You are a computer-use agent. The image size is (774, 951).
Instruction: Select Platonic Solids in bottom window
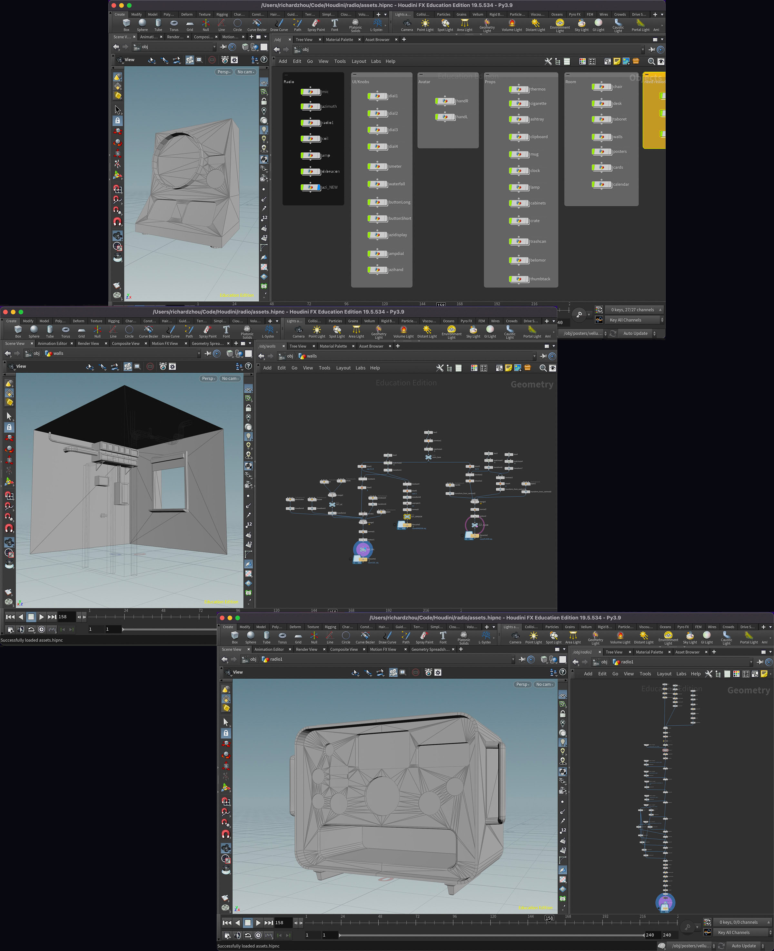[464, 638]
